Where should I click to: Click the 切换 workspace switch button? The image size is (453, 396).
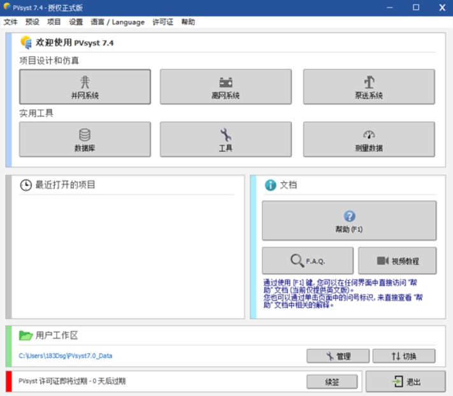[404, 356]
